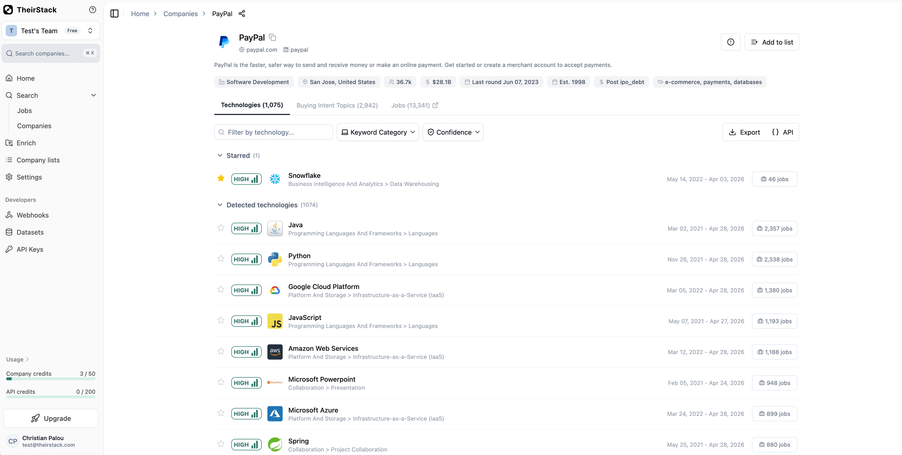
Task: Click the API credits progress bar
Action: pyautogui.click(x=51, y=397)
